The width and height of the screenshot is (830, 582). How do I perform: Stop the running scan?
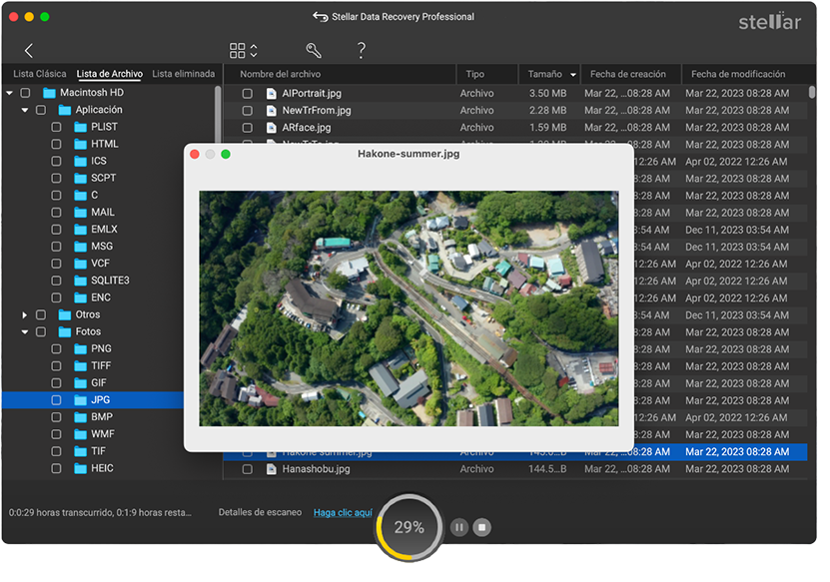481,527
